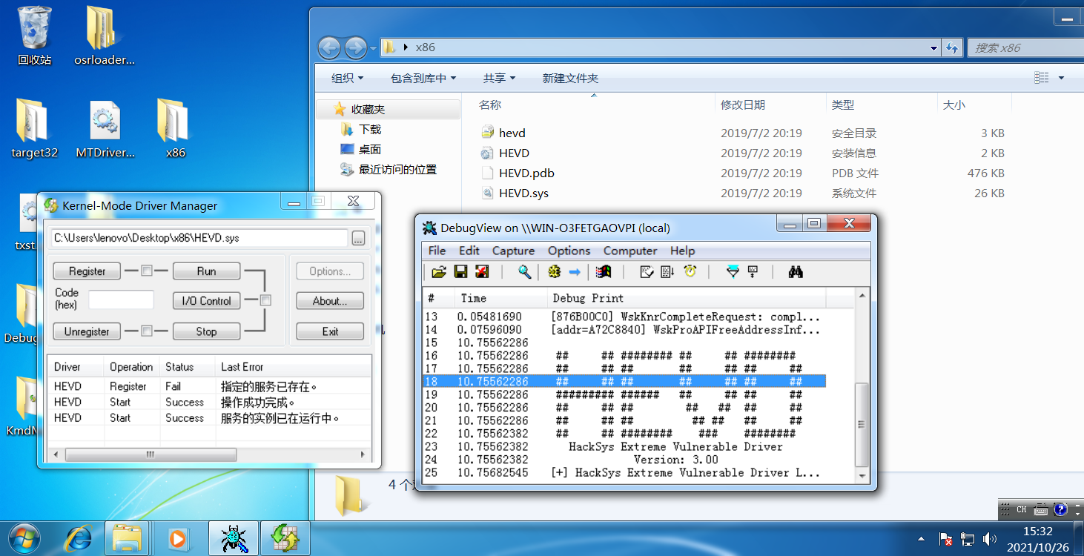Click the clock Time Format icon in DebugView
Viewport: 1084px width, 556px height.
tap(690, 272)
